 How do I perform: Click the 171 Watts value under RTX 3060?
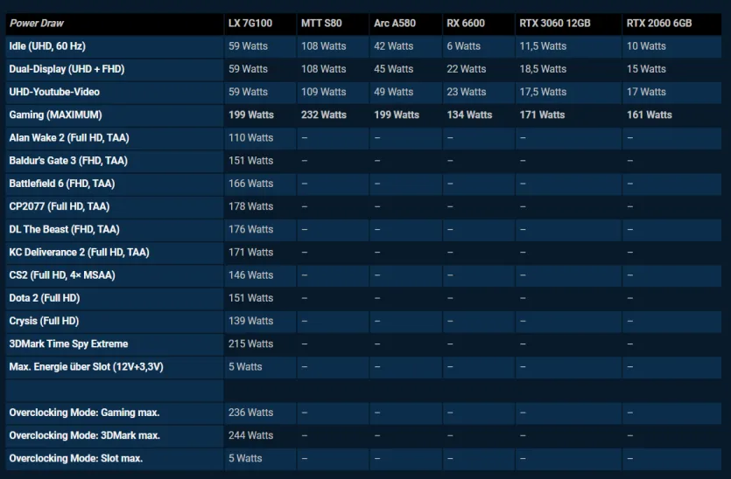point(542,115)
